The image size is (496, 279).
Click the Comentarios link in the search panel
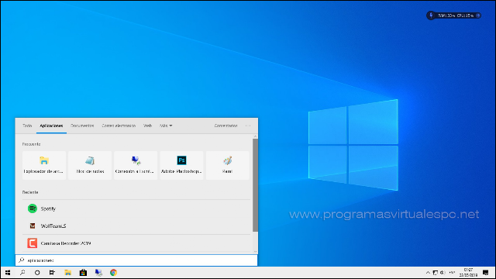coord(226,126)
